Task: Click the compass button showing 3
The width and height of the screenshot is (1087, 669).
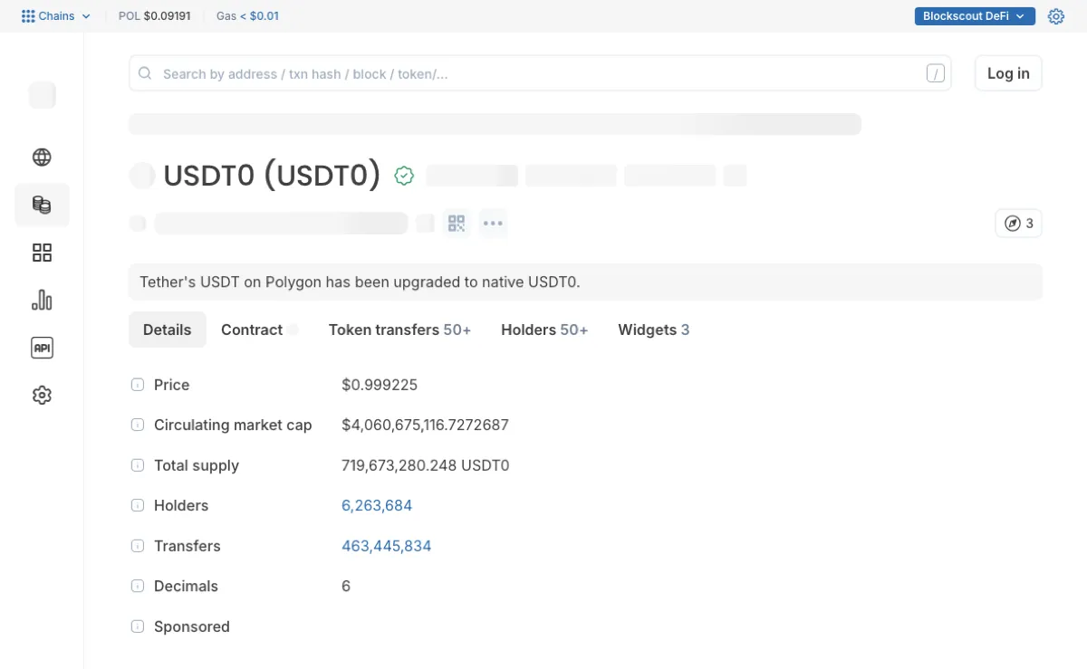Action: (1018, 223)
